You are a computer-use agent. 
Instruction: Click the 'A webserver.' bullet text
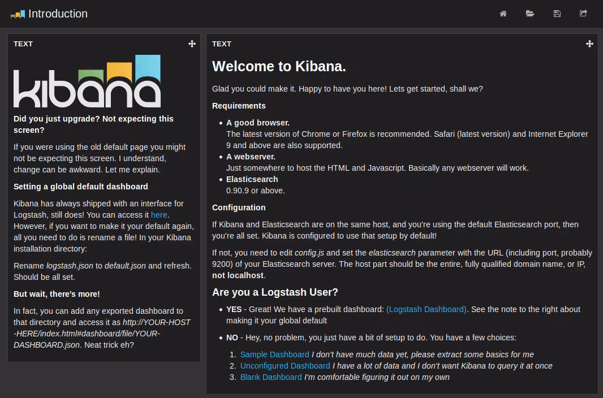click(x=251, y=157)
